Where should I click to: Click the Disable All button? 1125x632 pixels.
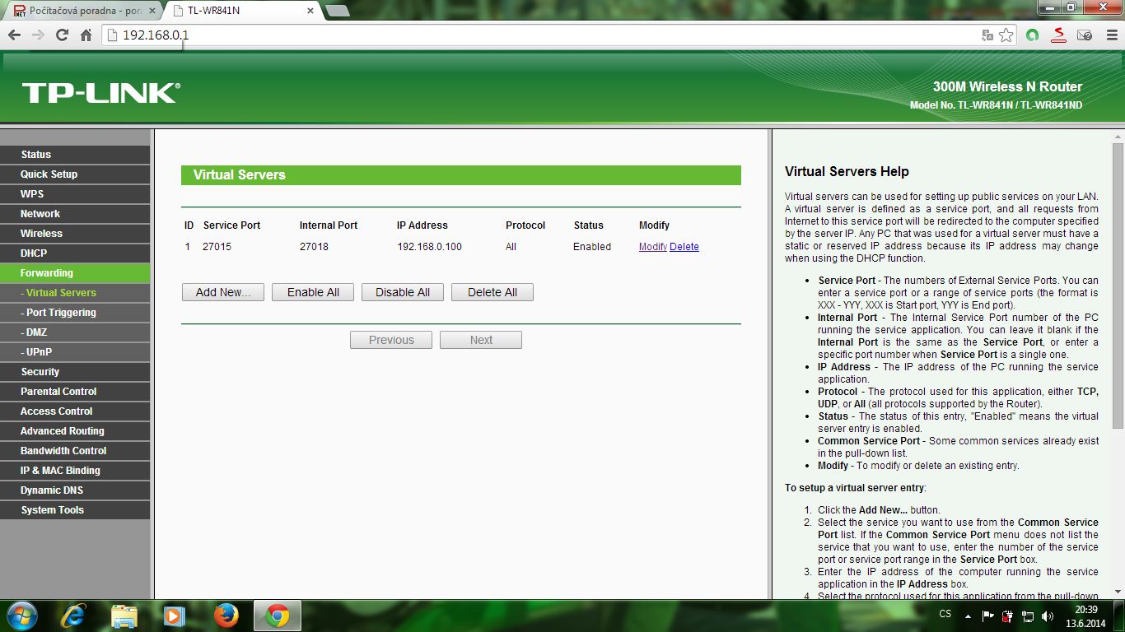click(403, 292)
